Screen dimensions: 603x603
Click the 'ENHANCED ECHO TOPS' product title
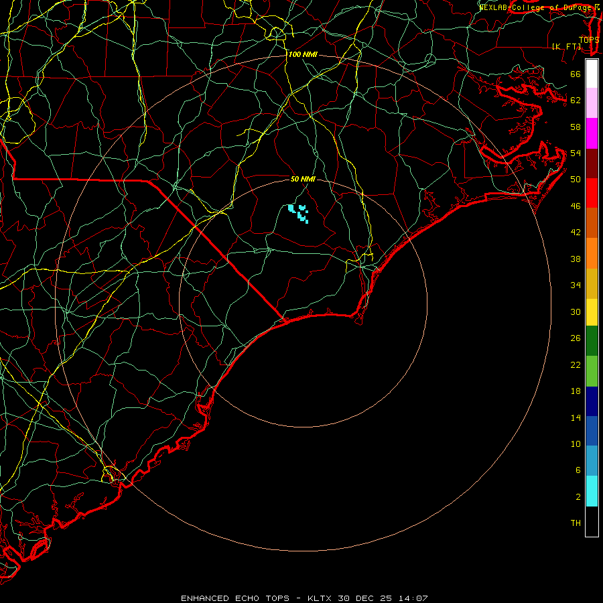click(x=235, y=598)
